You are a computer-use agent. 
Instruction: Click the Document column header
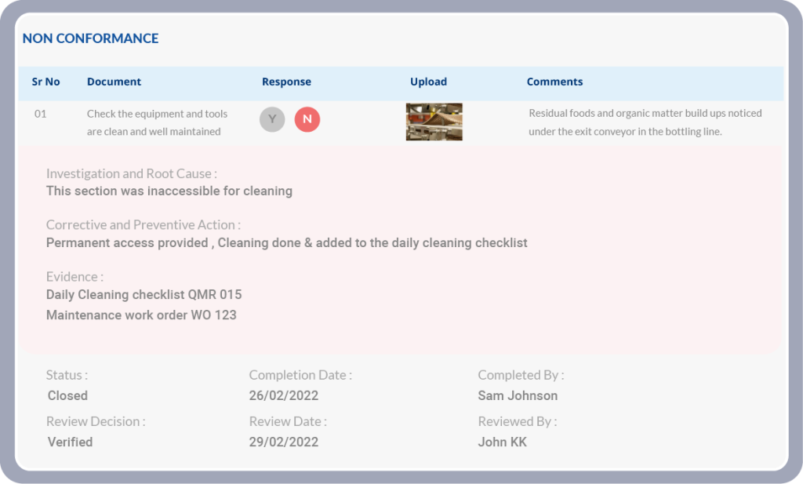point(114,82)
